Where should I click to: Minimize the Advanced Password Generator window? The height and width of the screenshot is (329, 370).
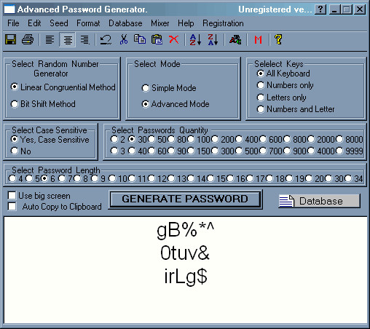335,9
